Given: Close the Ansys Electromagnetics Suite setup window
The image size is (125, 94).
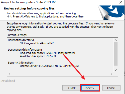Looking at the screenshot, I should click(x=121, y=2).
